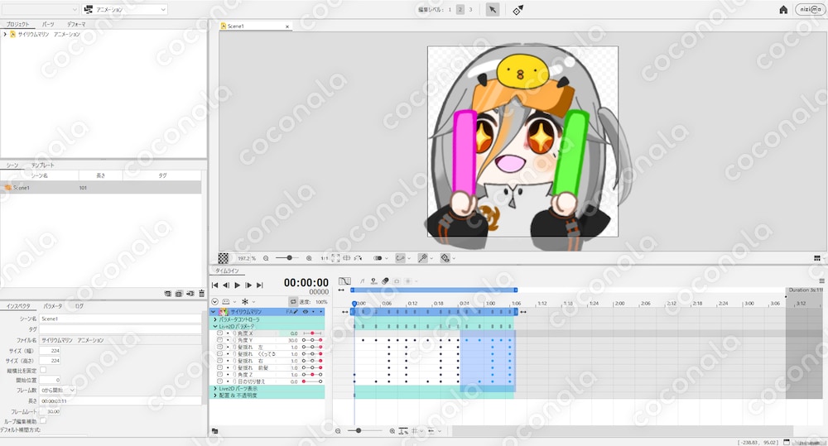Screen dimensions: 828x446
Task: Adjust 角度 Z parameter slider
Action: (x=312, y=375)
